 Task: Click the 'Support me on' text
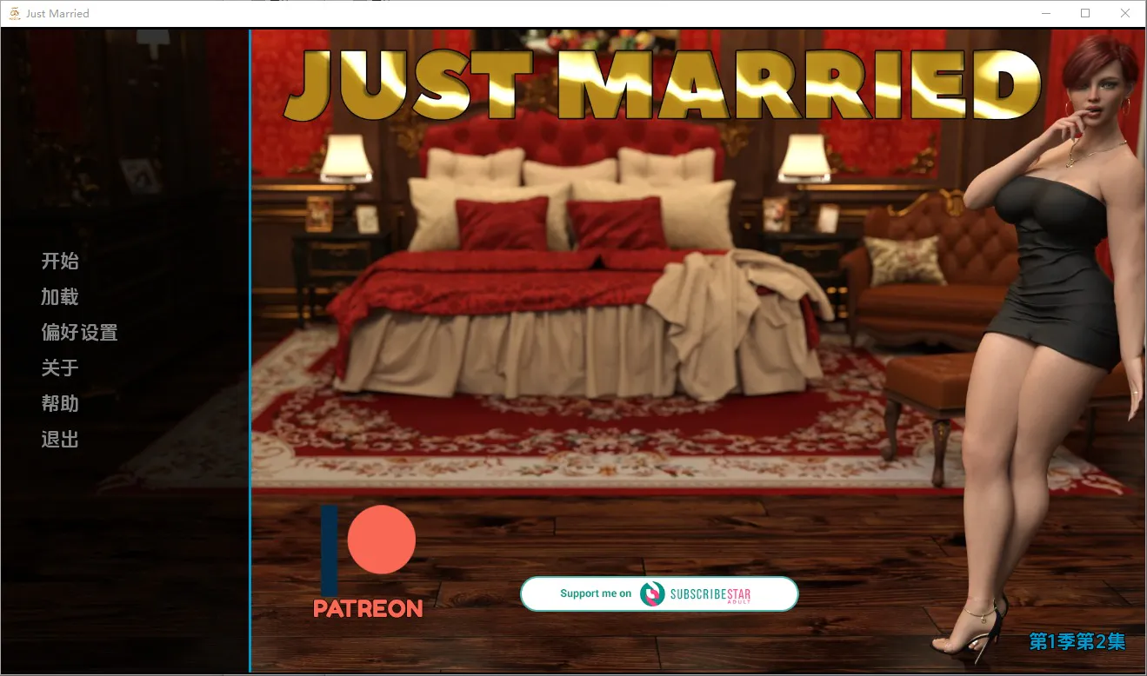pos(596,593)
